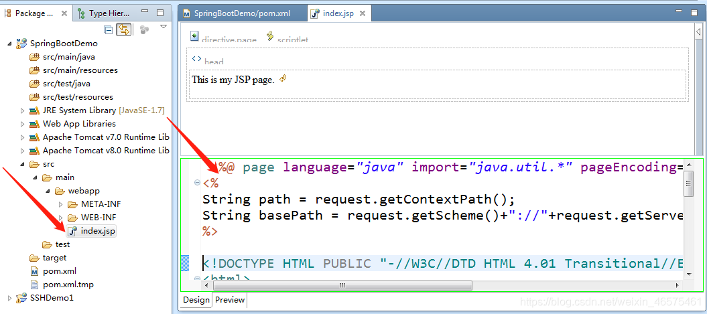Click the src/main/java source folder icon
This screenshot has width=707, height=314.
coord(34,57)
